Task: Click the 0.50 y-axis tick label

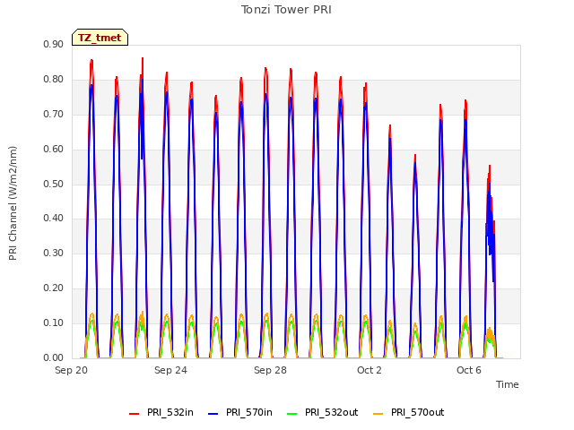Action: (54, 184)
